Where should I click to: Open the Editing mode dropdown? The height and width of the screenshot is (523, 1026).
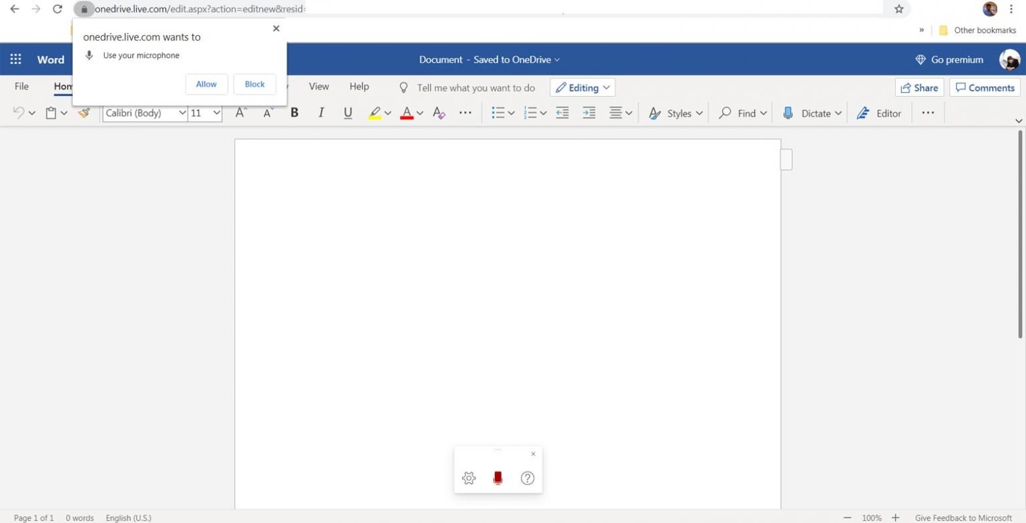click(x=582, y=87)
